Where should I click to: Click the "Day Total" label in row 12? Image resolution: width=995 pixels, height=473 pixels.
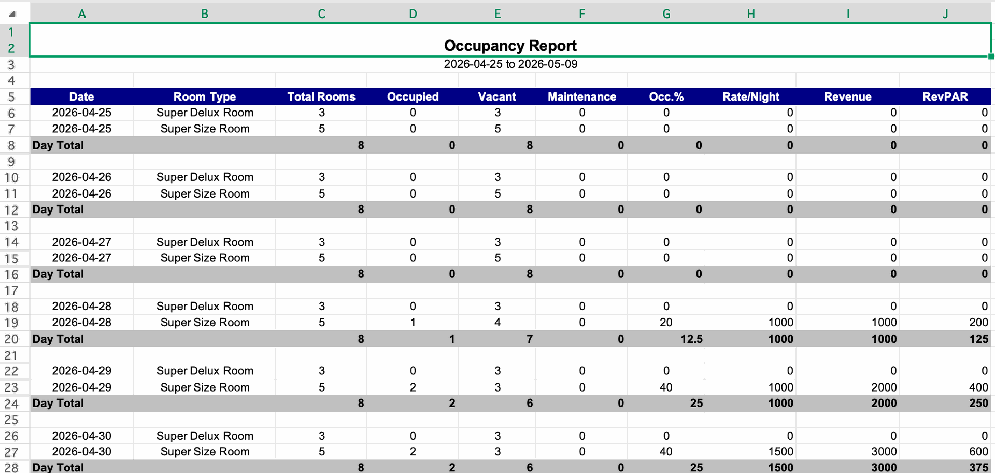point(58,210)
